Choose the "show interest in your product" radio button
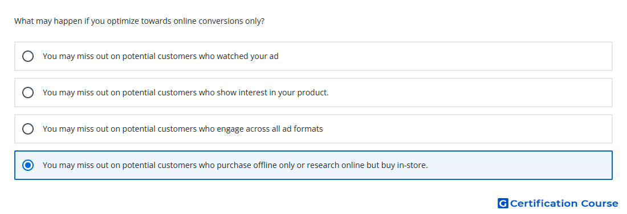The image size is (627, 214). click(28, 93)
